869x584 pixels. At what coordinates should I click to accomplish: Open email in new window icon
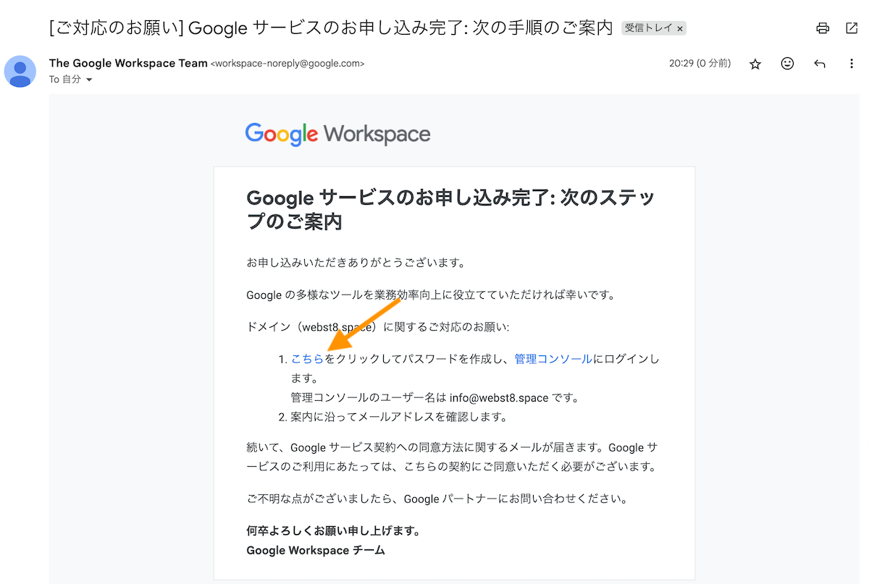coord(852,28)
